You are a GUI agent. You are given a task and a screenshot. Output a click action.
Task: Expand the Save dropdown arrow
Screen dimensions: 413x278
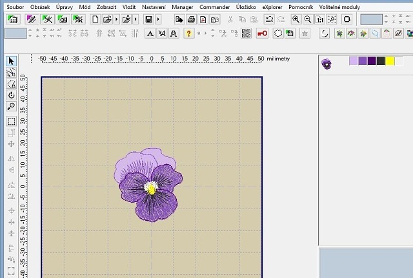click(x=158, y=19)
